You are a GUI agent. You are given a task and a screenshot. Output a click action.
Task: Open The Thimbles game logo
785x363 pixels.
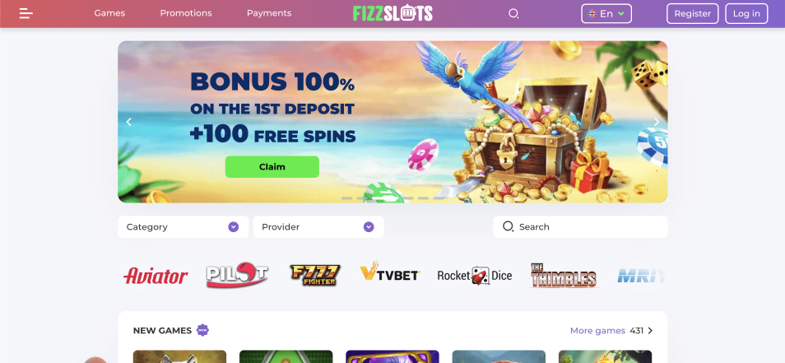pyautogui.click(x=564, y=276)
